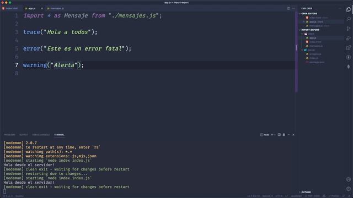Click line number 1 in the gutter
353x198 pixels.
(17, 16)
